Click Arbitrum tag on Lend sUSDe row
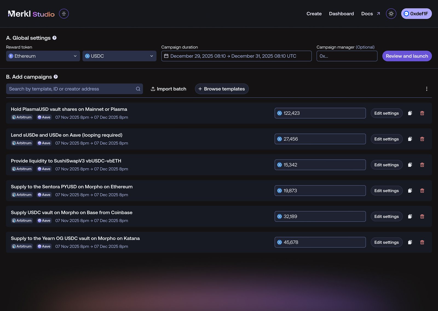Viewport: 438px width, 311px height. pos(22,143)
